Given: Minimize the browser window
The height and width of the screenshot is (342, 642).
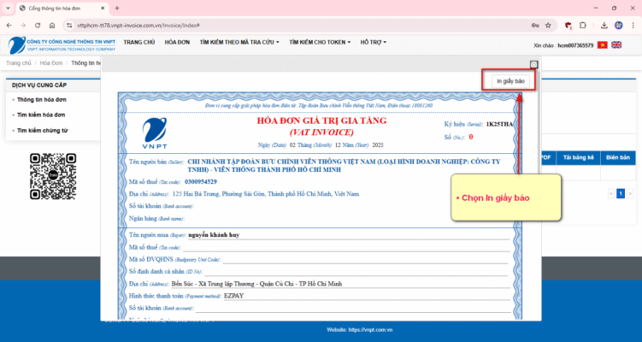Looking at the screenshot, I should tap(596, 9).
